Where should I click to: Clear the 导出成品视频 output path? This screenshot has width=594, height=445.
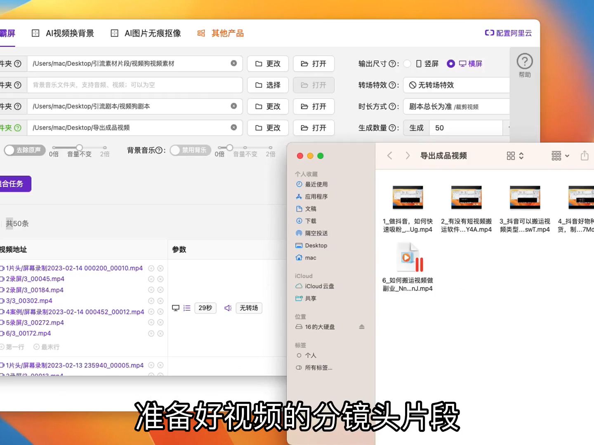click(234, 127)
